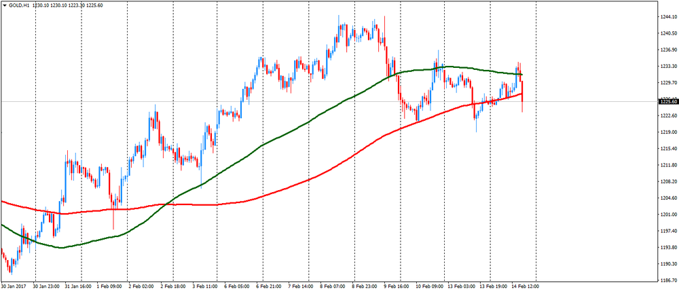679x292 pixels.
Task: Click the 1215.40 price axis label
Action: click(x=669, y=149)
